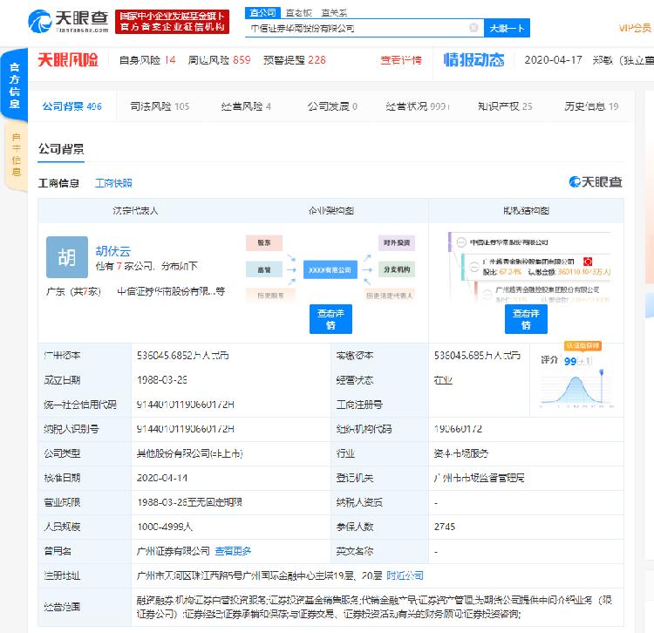Switch to 知识产权 25 tab
Image resolution: width=654 pixels, height=633 pixels.
pos(505,106)
